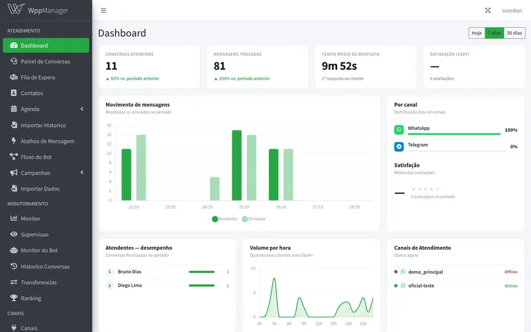Click the Fila de Espera people icon

point(14,77)
